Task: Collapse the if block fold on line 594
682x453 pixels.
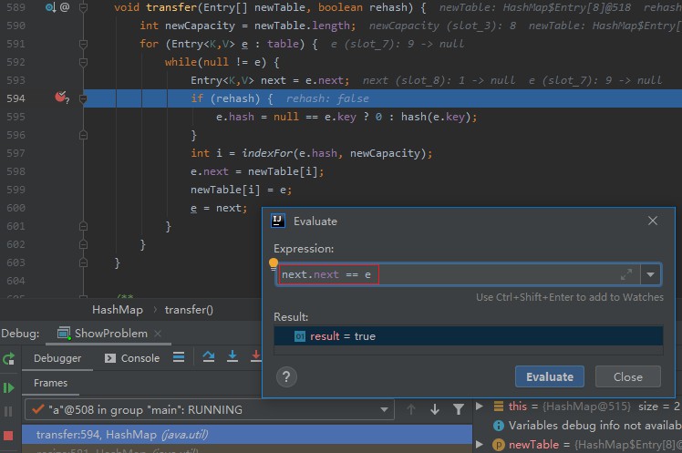Action: pyautogui.click(x=84, y=98)
